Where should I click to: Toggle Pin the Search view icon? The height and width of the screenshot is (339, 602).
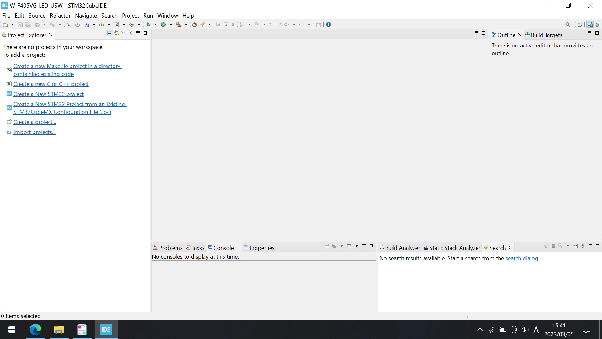[x=576, y=246]
